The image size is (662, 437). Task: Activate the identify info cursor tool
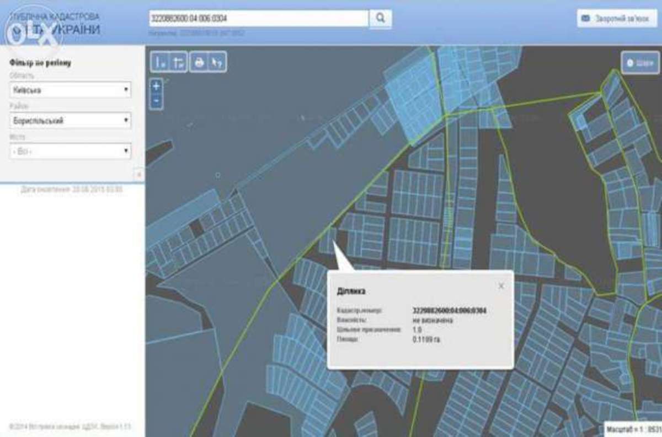pos(217,62)
